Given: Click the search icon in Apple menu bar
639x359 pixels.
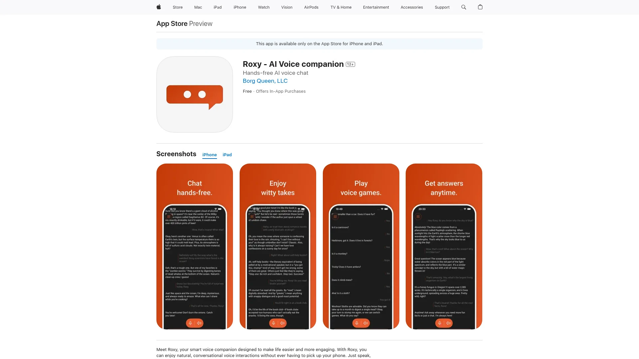Looking at the screenshot, I should pos(464,7).
